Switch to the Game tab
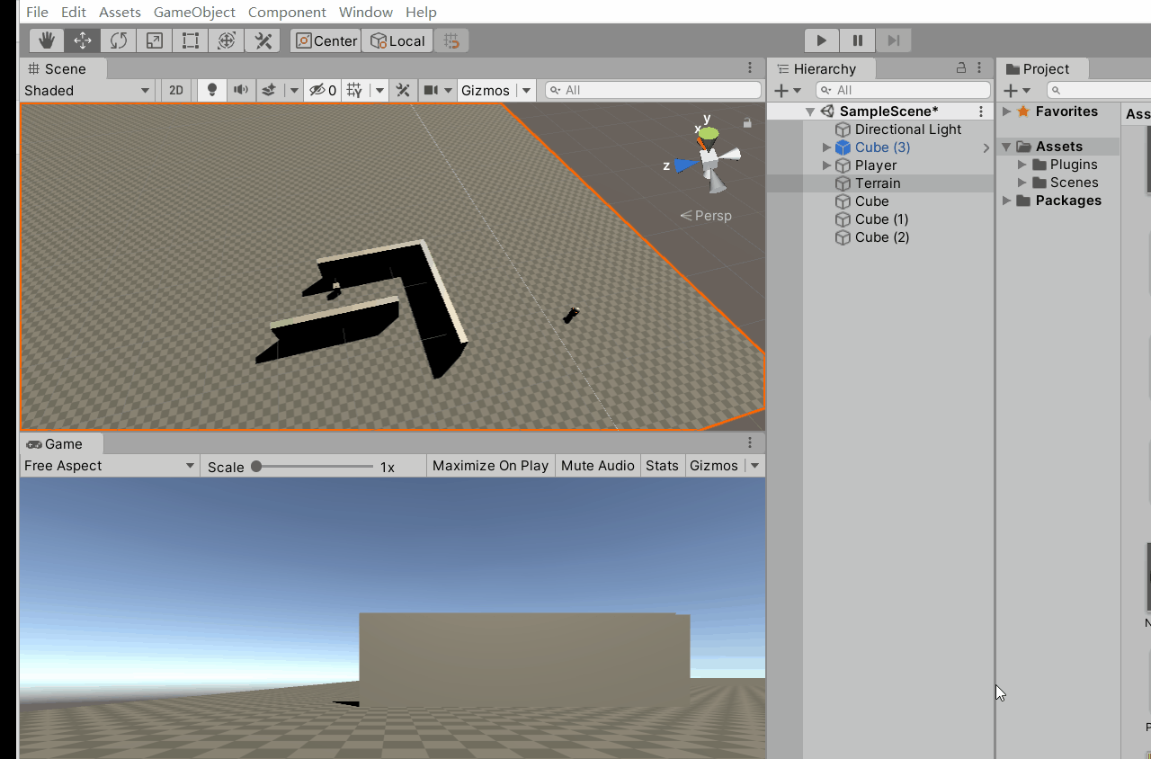Viewport: 1151px width, 759px height. [x=62, y=443]
